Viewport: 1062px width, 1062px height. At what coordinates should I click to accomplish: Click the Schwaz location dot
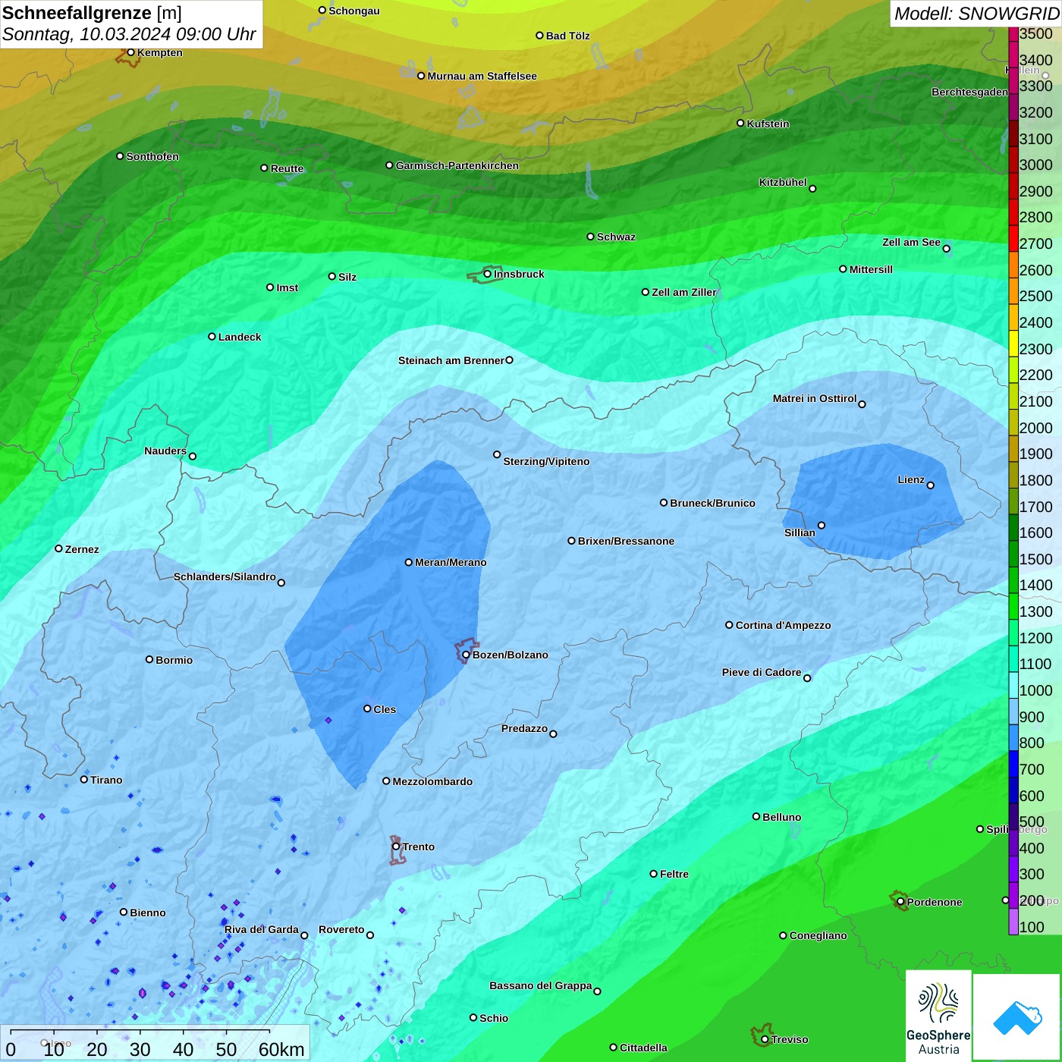[590, 236]
